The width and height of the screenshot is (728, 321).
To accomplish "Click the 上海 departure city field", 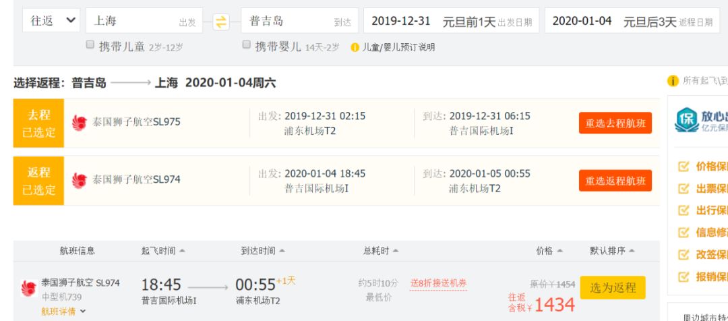I will click(x=144, y=20).
